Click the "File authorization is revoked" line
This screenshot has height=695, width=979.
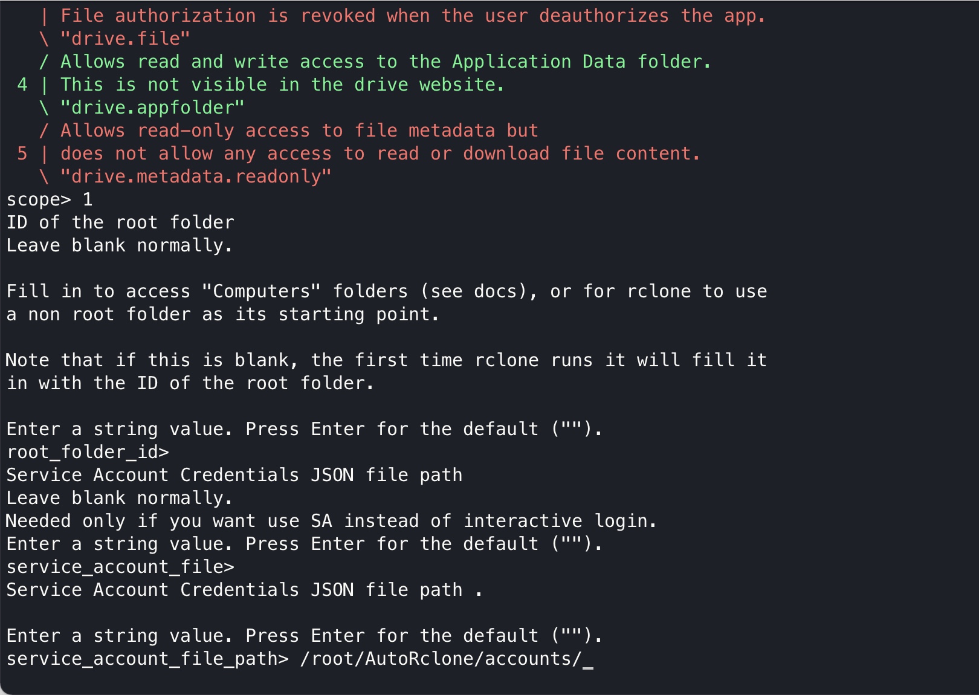[x=413, y=16]
